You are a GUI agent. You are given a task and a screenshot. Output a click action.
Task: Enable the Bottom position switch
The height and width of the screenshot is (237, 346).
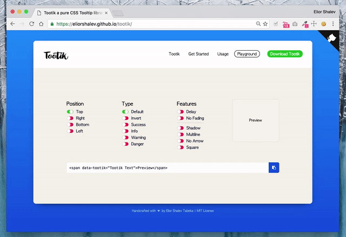pos(70,125)
